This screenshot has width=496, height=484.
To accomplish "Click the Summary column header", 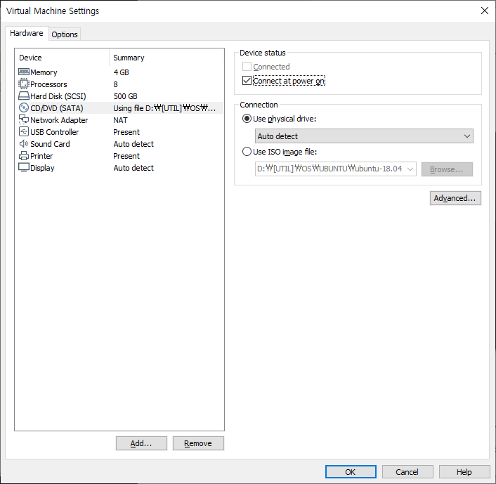I will point(129,58).
